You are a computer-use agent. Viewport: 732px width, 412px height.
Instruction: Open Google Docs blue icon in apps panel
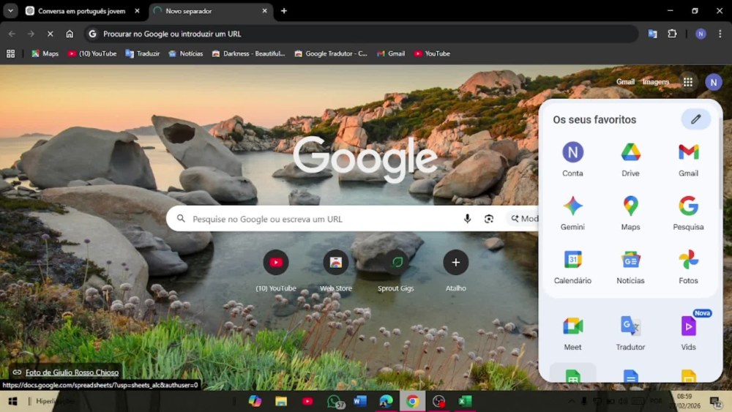(631, 375)
